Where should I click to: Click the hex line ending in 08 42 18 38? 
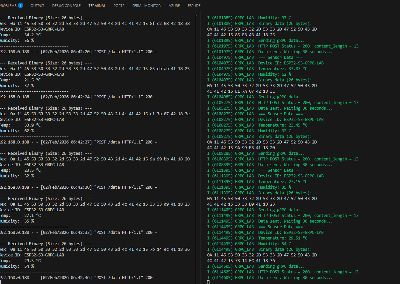point(95,24)
